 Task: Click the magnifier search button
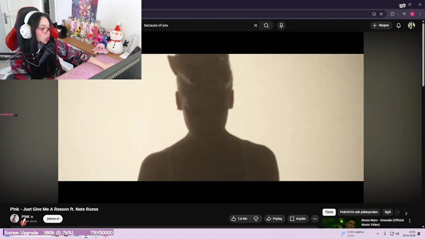(x=266, y=25)
